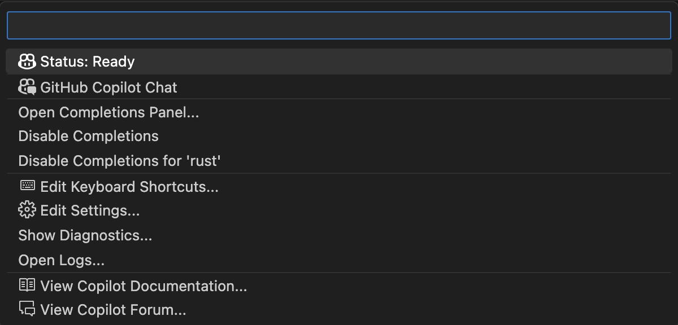The width and height of the screenshot is (678, 325).
Task: Click the keyboard icon beside 'Edit Keyboard Shortcuts'
Action: pos(27,186)
